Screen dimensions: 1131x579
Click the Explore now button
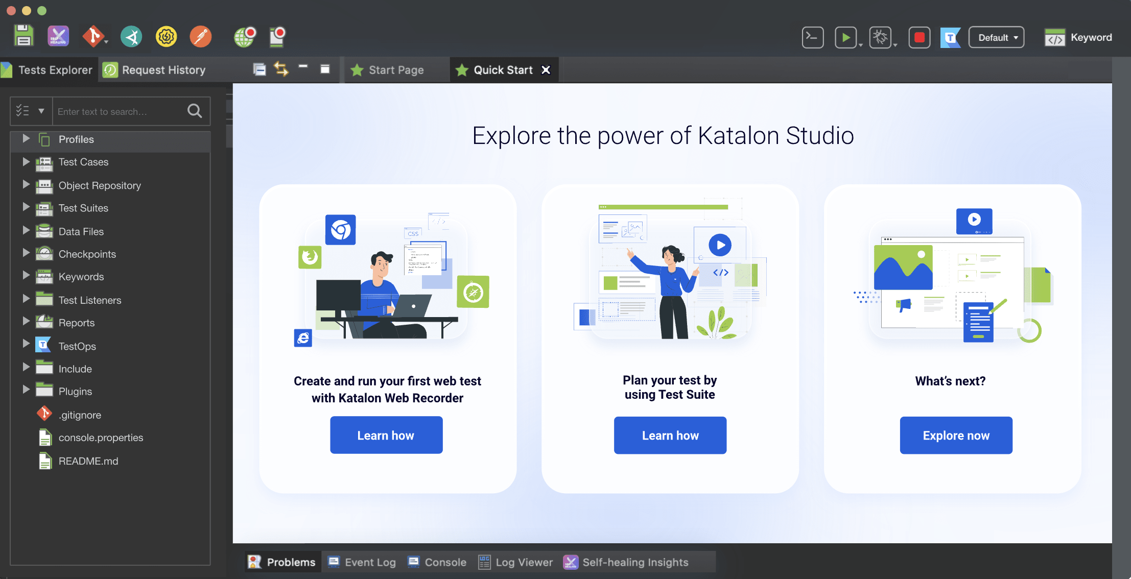[956, 435]
